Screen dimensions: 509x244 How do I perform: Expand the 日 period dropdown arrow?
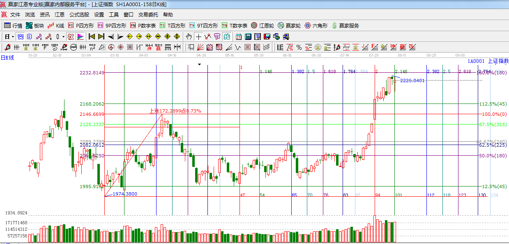[12, 37]
